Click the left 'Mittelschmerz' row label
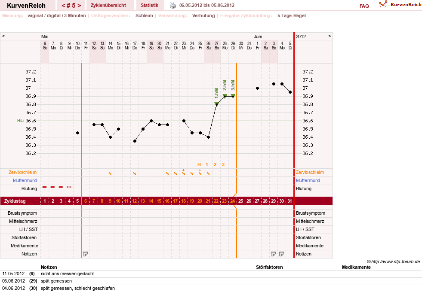The width and height of the screenshot is (422, 301). (x=23, y=221)
